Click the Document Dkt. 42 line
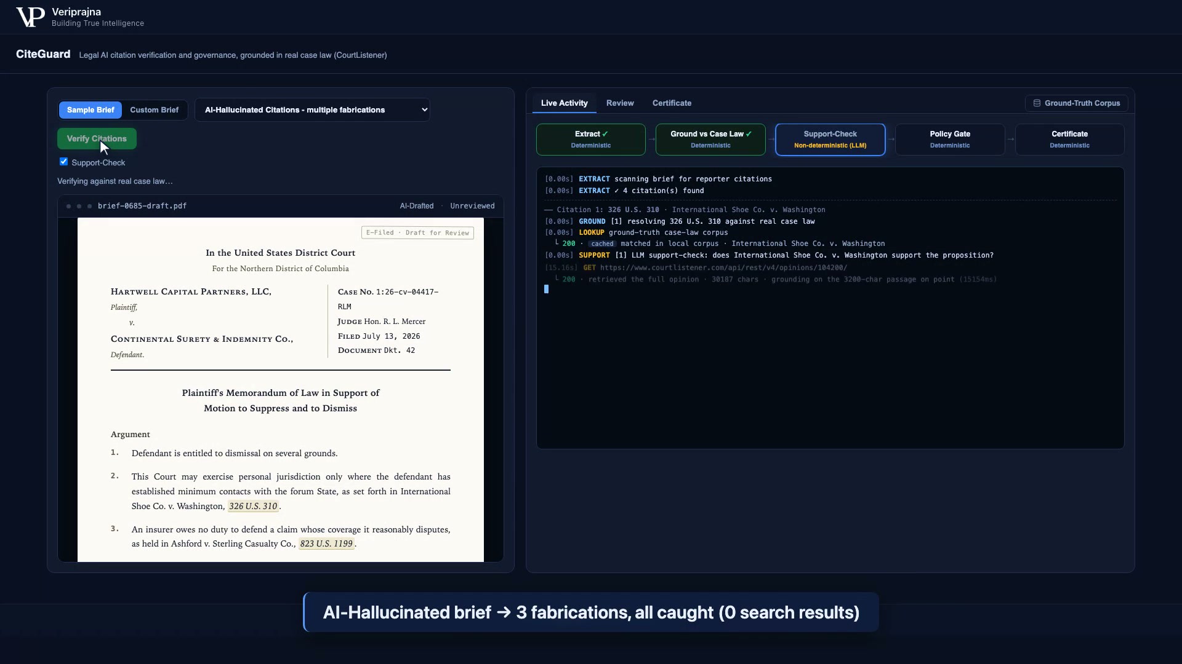 pyautogui.click(x=376, y=350)
